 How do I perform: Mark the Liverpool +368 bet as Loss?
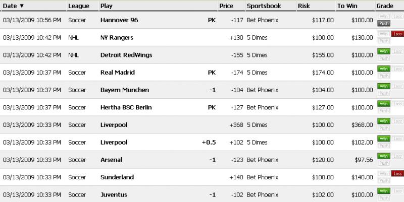[398, 121]
